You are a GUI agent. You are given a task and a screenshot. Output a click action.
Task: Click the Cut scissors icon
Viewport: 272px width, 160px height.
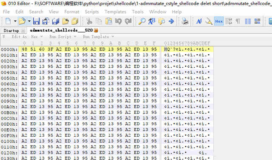click(x=89, y=21)
